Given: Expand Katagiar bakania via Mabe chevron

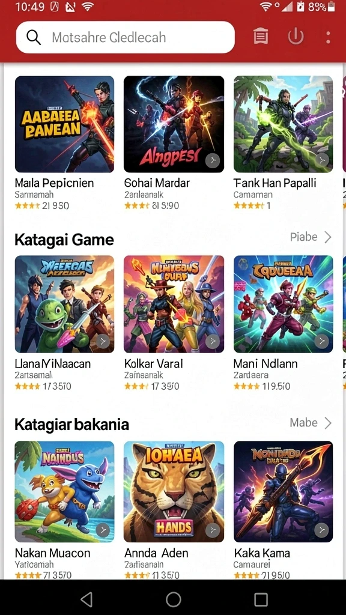Looking at the screenshot, I should pos(328,423).
